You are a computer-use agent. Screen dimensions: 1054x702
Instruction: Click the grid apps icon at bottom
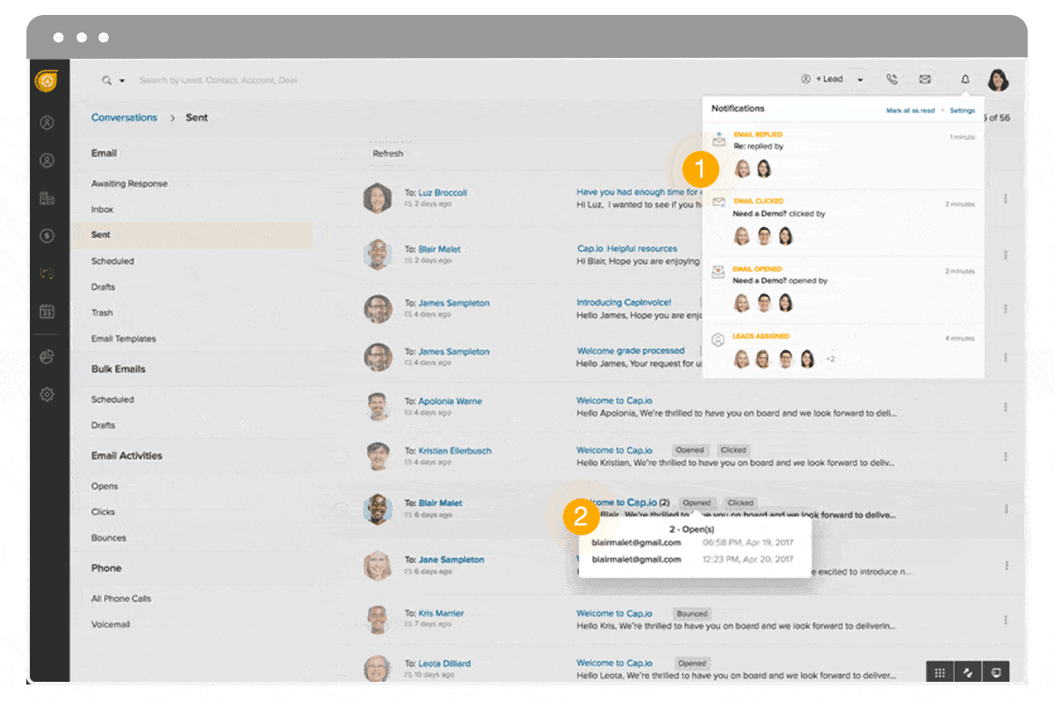[940, 672]
